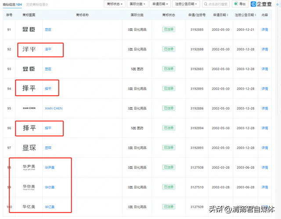
Task: Click the 华尹美 trademark name link
Action: (50, 167)
